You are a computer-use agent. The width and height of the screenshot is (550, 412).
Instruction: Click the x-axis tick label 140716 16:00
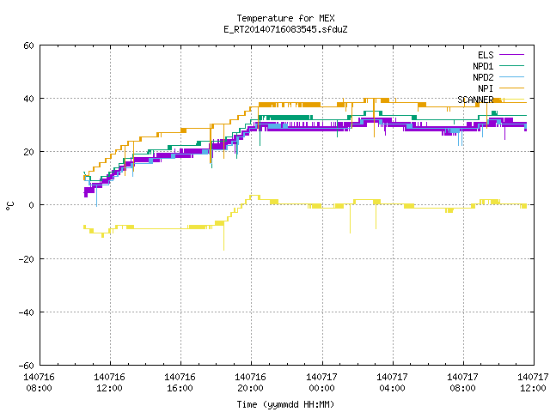click(180, 383)
